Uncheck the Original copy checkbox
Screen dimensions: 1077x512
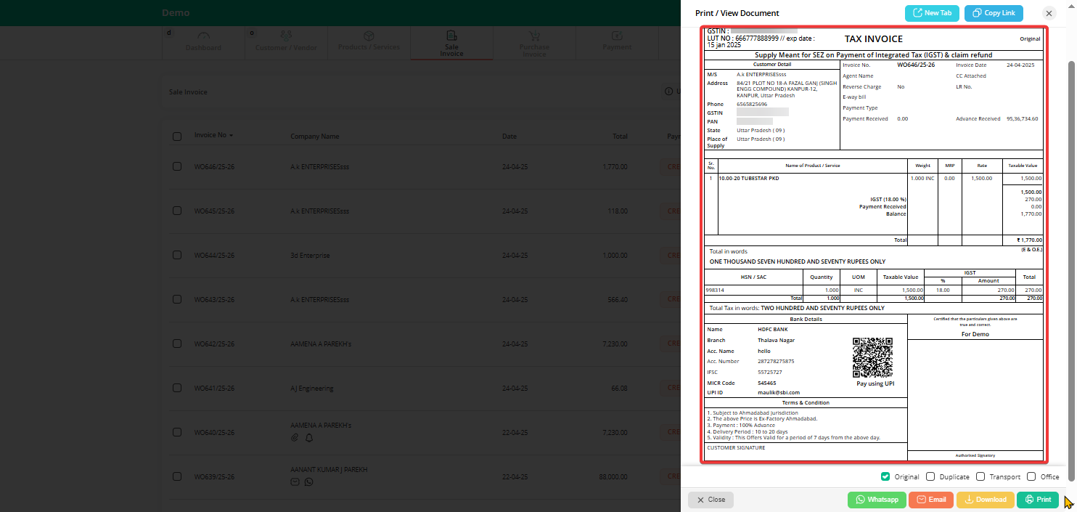(885, 476)
